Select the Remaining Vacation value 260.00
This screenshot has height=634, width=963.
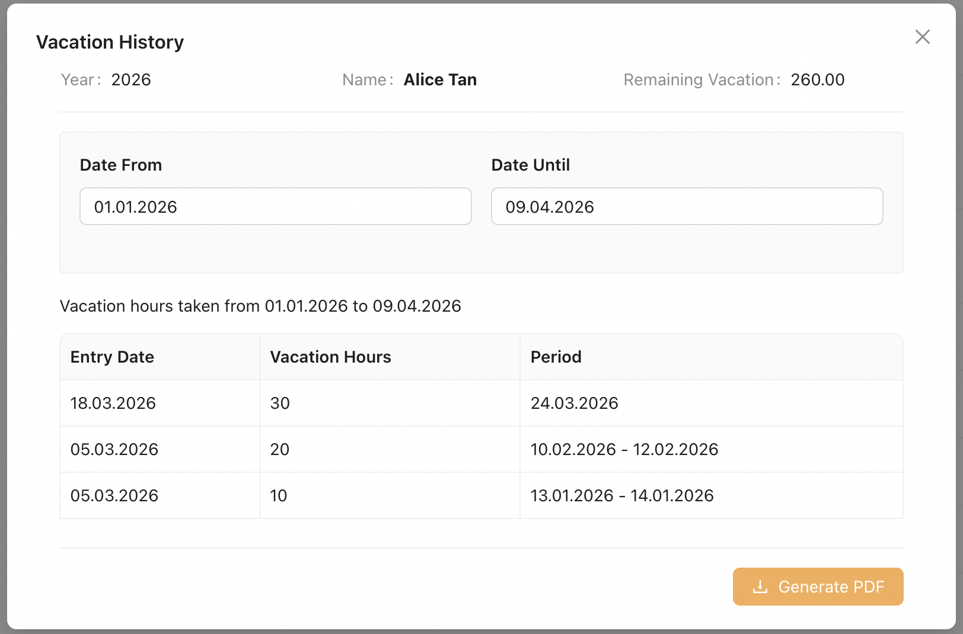tap(817, 79)
